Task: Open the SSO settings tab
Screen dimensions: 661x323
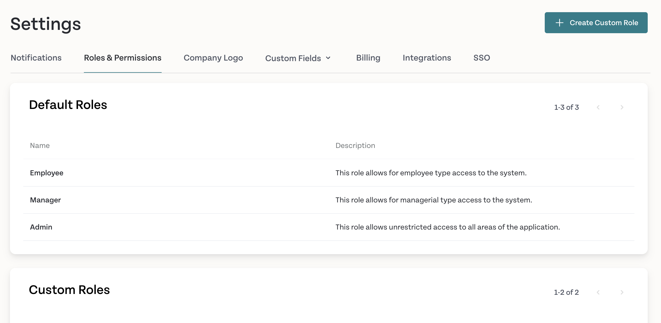Action: point(482,58)
